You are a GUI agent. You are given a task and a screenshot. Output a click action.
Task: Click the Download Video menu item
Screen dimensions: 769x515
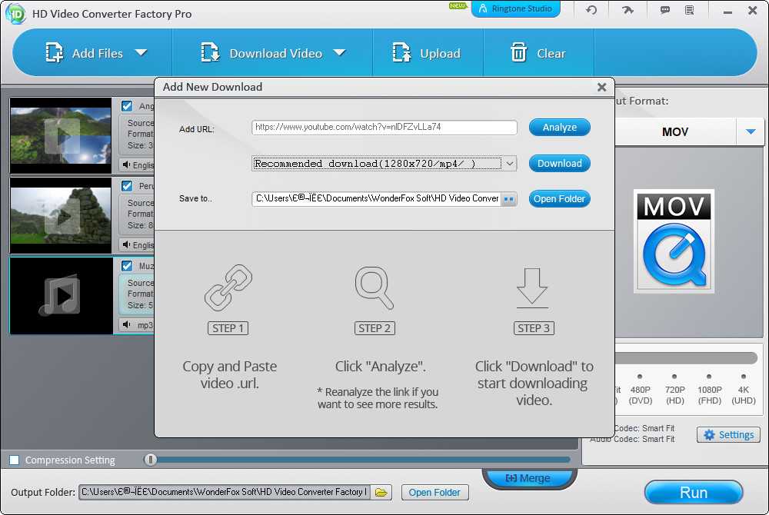[275, 53]
